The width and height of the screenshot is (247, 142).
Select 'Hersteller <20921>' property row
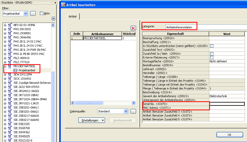[176, 73]
